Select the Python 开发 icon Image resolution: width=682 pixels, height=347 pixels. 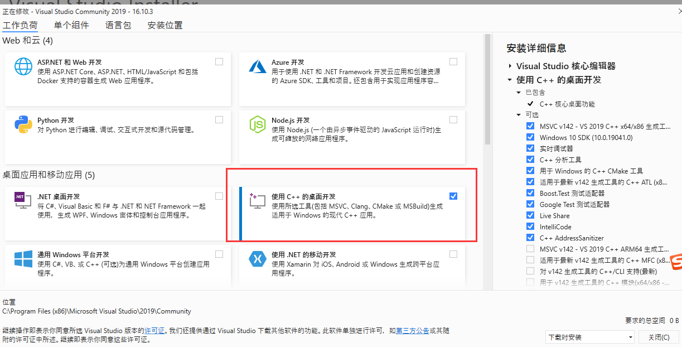(x=22, y=124)
